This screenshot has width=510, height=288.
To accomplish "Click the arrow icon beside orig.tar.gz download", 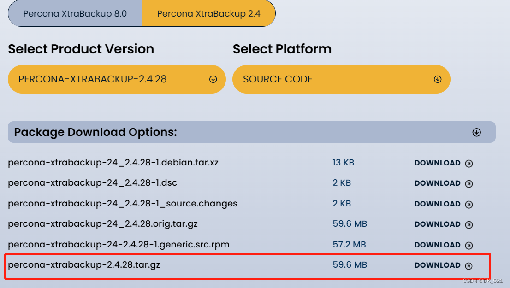I will [x=468, y=225].
